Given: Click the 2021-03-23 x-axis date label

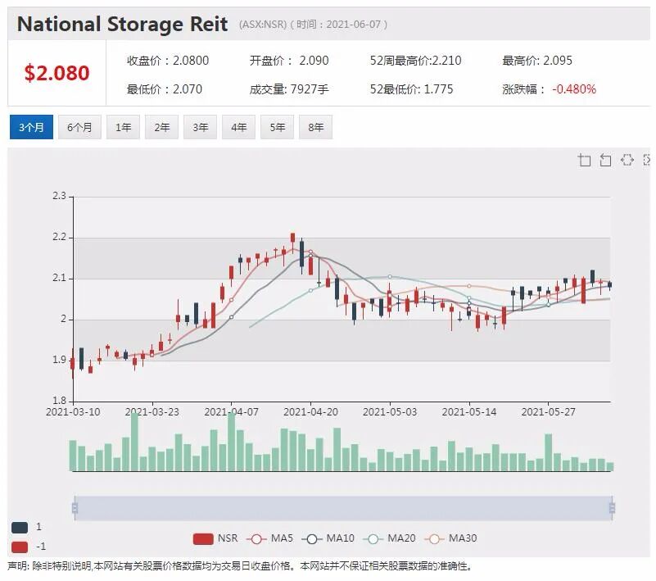Looking at the screenshot, I should [x=152, y=412].
